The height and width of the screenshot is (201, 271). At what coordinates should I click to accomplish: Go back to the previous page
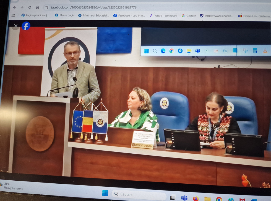[14, 7]
